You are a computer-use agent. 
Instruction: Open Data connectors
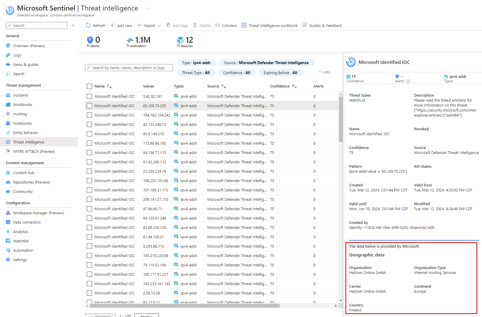coord(27,222)
